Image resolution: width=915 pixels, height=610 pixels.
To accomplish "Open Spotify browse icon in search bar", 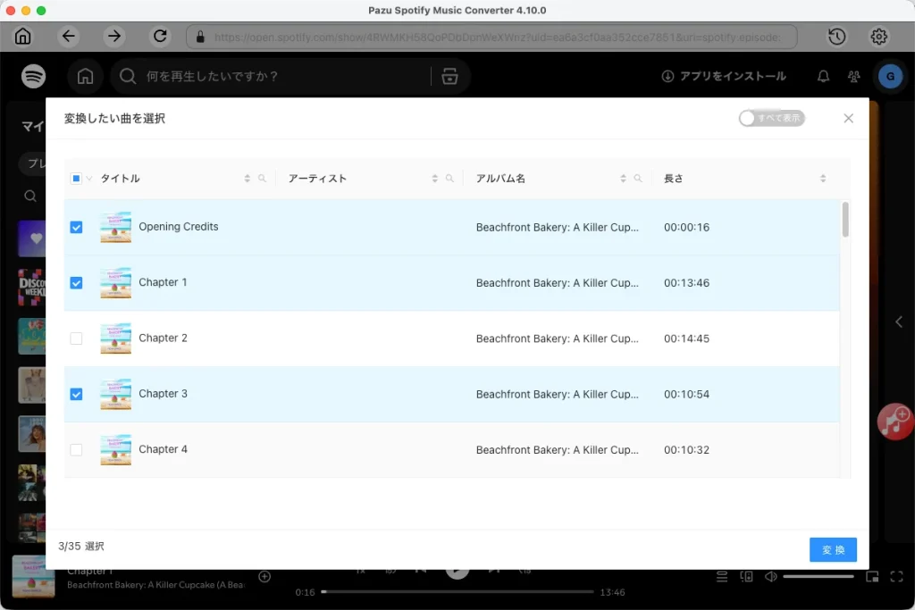I will [449, 77].
